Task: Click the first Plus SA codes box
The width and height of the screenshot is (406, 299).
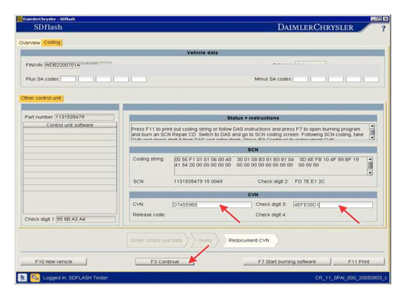Action: click(x=68, y=79)
